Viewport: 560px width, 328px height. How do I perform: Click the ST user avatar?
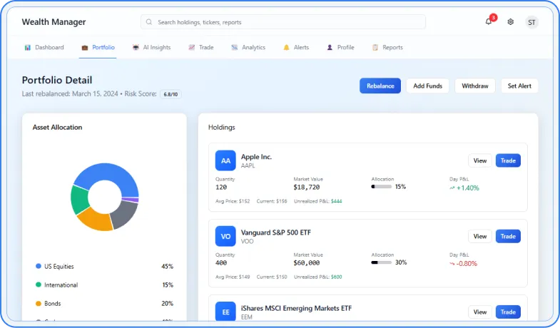point(531,22)
